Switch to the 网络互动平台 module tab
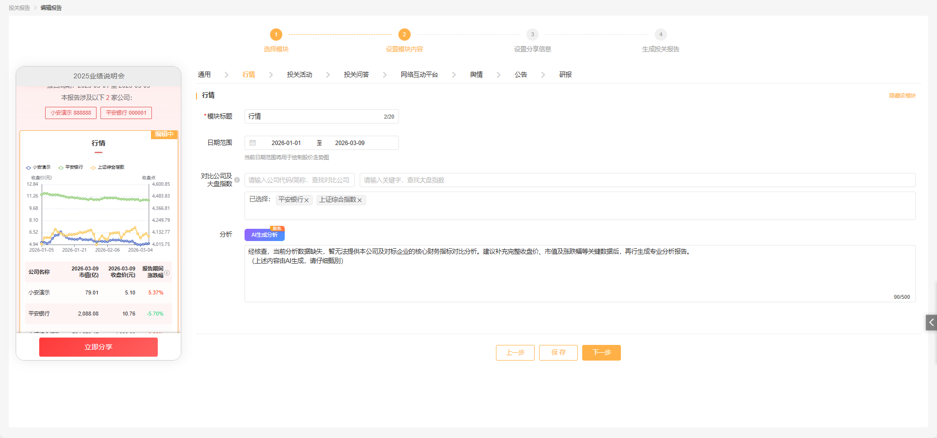 click(x=419, y=74)
